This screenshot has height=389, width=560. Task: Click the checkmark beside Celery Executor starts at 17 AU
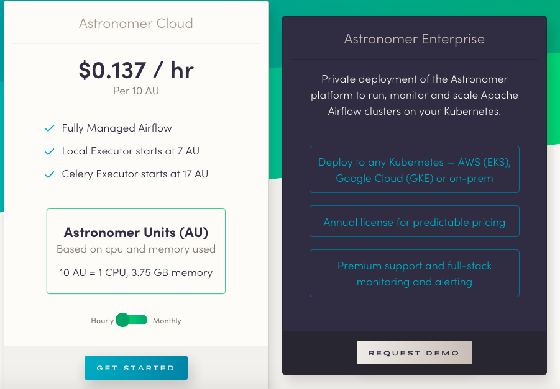(x=49, y=174)
